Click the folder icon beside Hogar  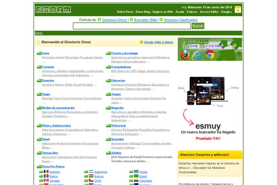coord(39,94)
